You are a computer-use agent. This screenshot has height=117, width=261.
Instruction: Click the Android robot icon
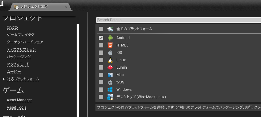(110, 38)
